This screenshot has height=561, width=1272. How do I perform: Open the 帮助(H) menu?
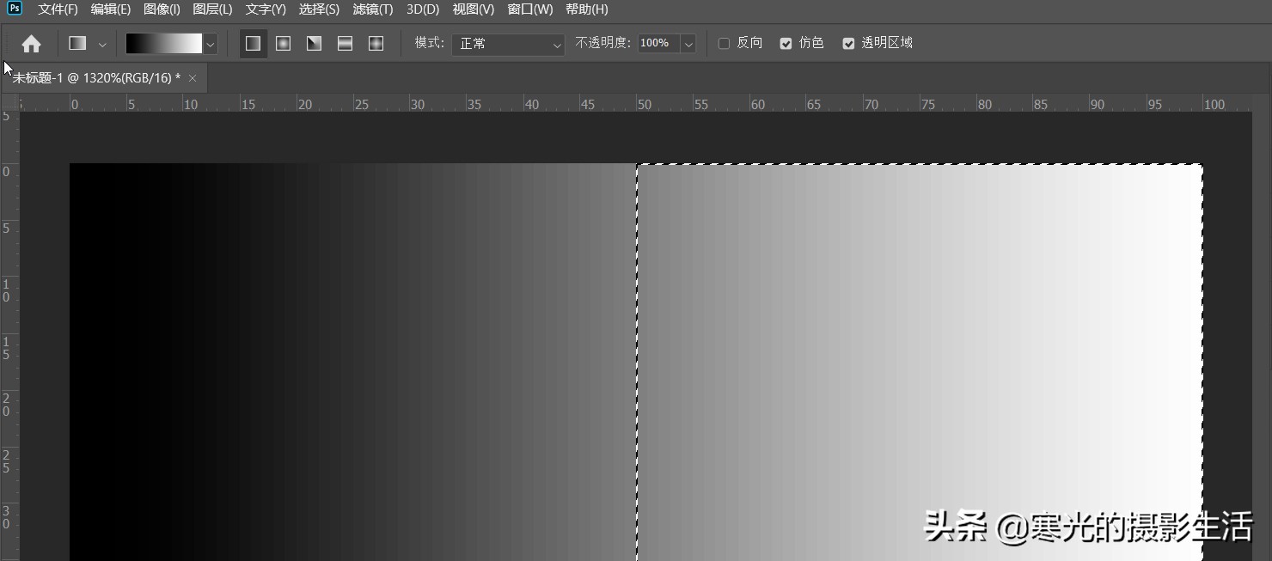coord(587,9)
